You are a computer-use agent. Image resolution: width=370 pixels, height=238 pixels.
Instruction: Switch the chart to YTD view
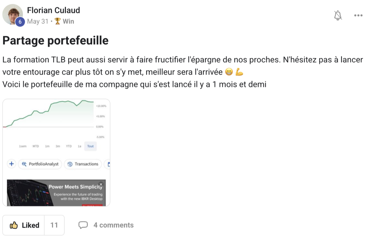(x=69, y=146)
